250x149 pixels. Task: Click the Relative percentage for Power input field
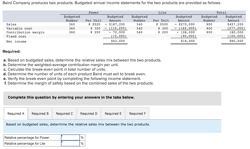point(70,137)
